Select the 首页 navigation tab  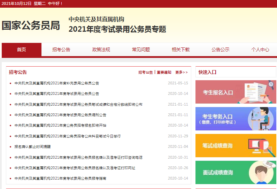point(22,50)
